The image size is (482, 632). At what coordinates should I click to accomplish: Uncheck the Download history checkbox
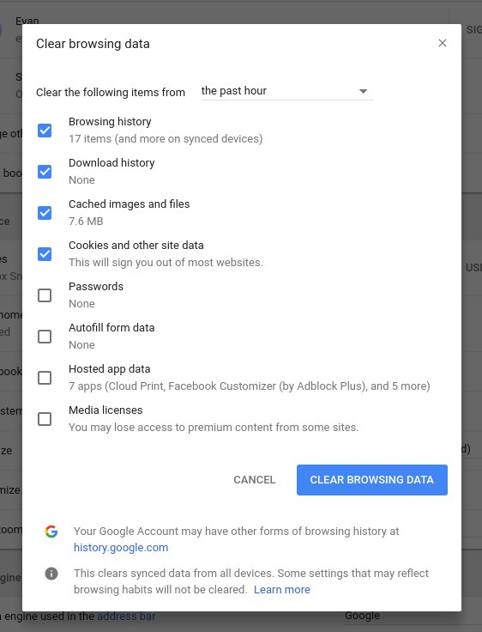(45, 172)
